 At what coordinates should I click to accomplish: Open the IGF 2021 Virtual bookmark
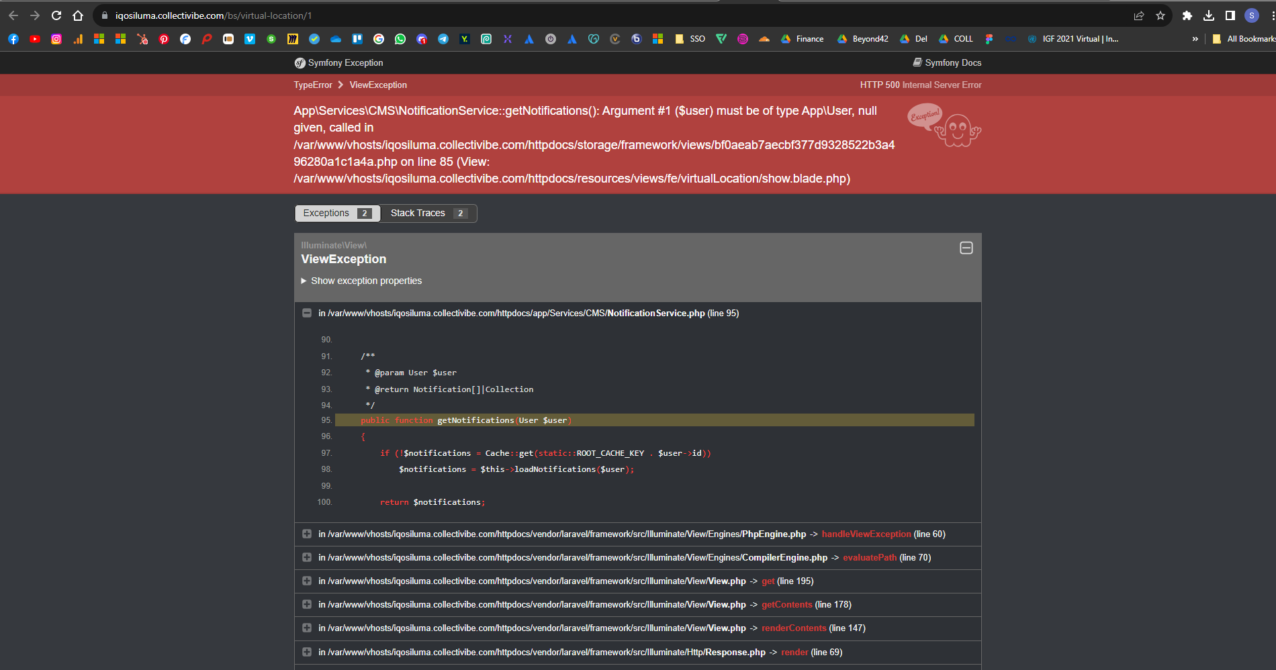pos(1073,39)
